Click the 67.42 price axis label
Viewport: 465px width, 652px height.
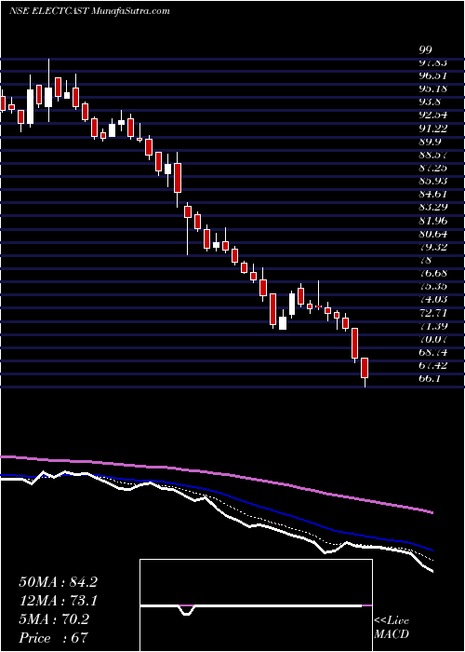tap(433, 365)
